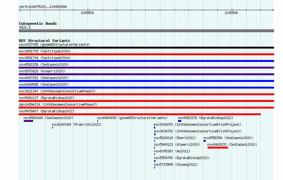Click the tiny blue nsv6240084 Prakrithi2022 marker

[x=52, y=128]
